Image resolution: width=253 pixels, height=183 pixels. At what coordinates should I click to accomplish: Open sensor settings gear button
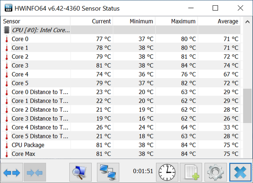(x=216, y=172)
